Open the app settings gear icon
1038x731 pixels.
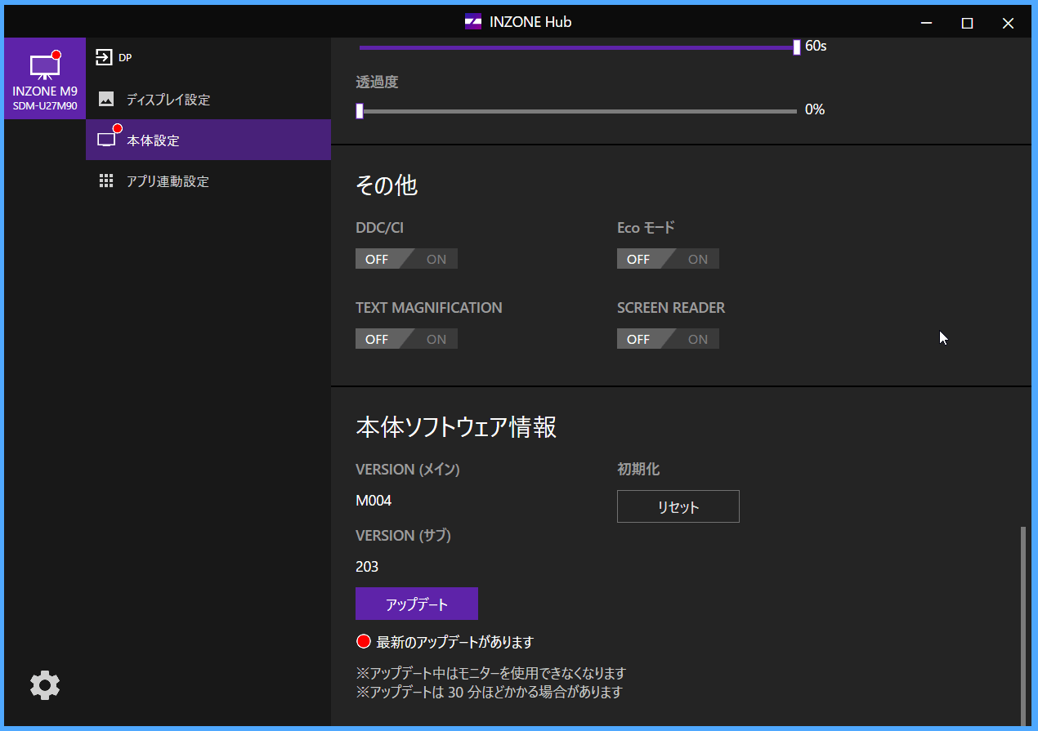[45, 684]
